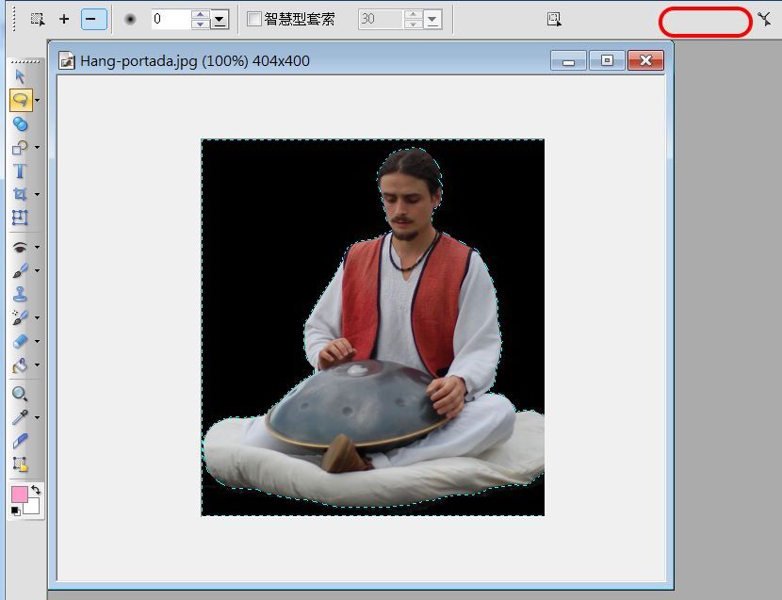Expand the Paintbrush tool flyout

click(38, 270)
